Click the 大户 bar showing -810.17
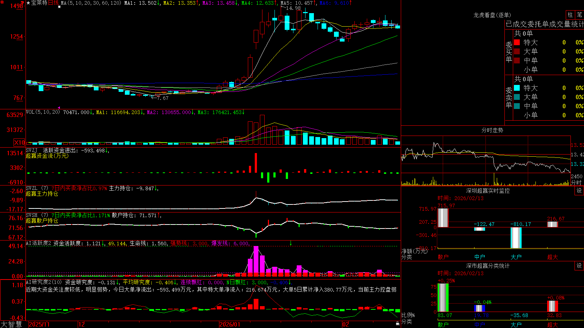 (516, 238)
